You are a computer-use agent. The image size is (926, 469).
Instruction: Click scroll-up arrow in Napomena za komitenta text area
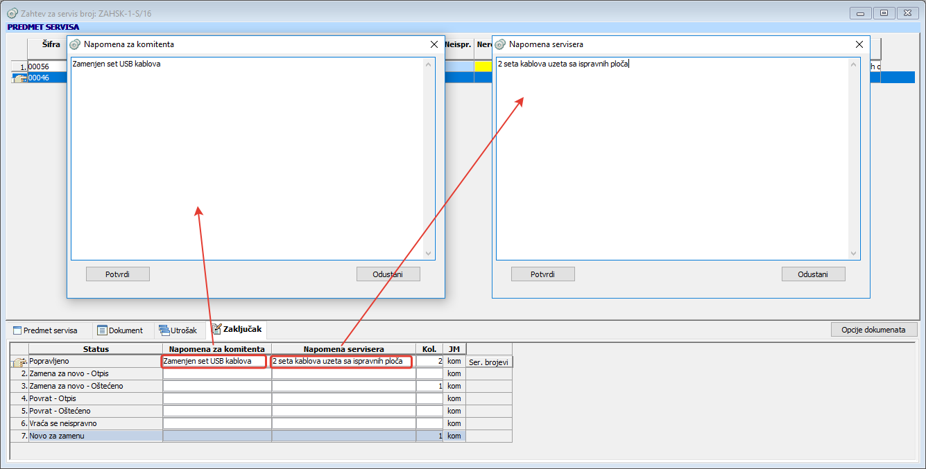tap(428, 64)
